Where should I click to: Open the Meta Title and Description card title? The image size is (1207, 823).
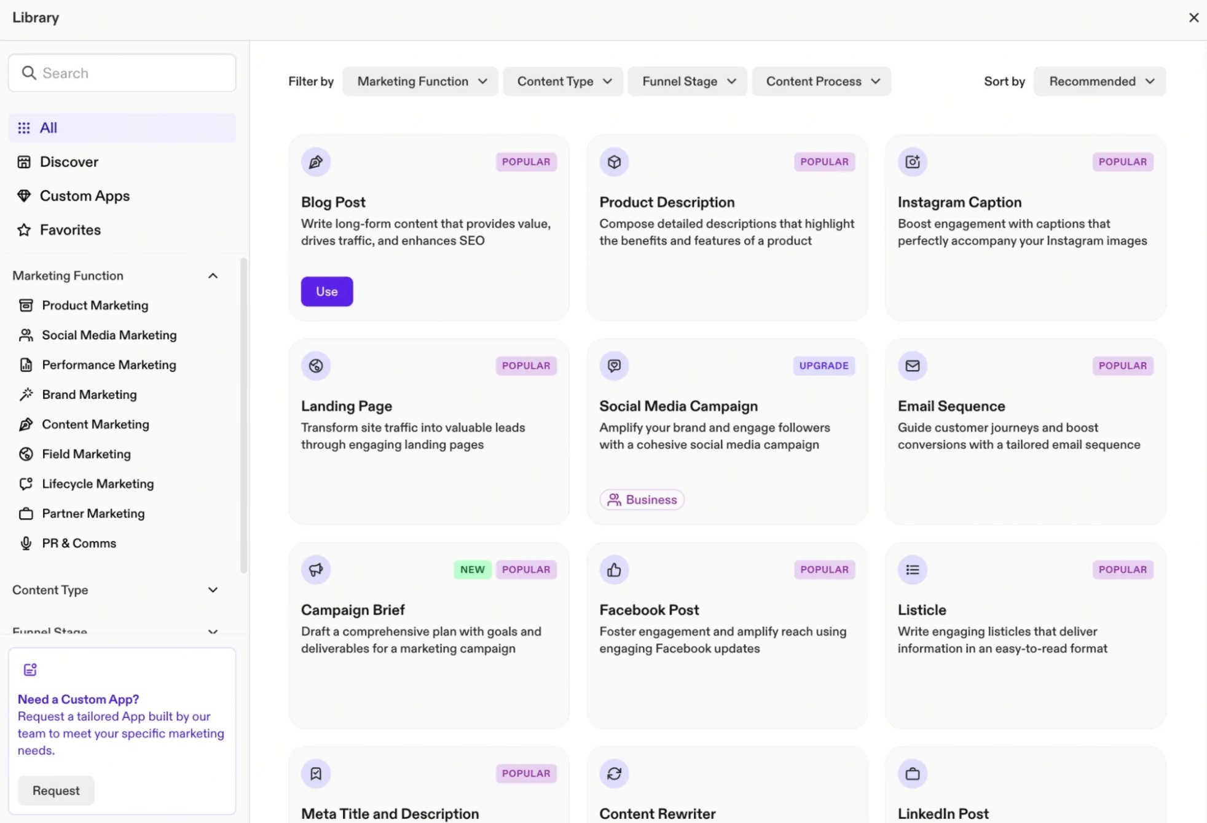pyautogui.click(x=390, y=814)
